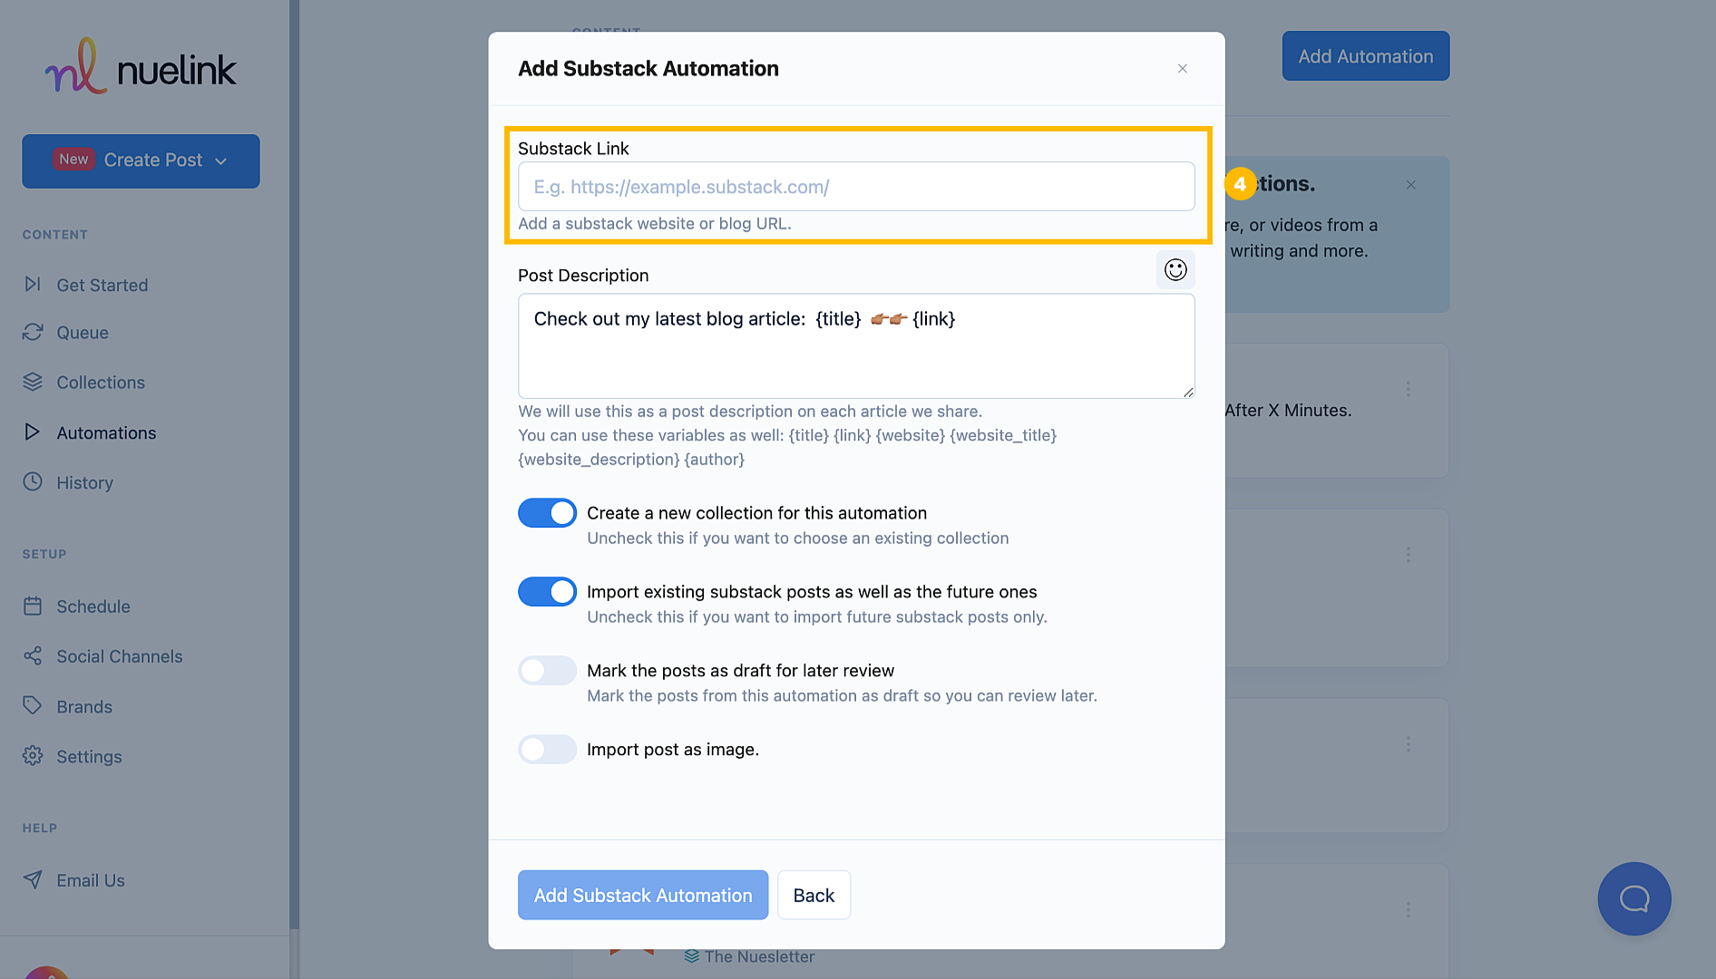Click the 'Uncheck this if you want to choose an existing collection' hint
Screen dimensions: 1716x979
click(x=798, y=538)
